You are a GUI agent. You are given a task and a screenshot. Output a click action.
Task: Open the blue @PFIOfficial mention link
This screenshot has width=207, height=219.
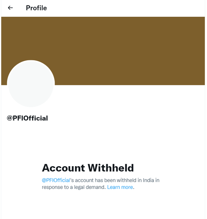tap(56, 180)
